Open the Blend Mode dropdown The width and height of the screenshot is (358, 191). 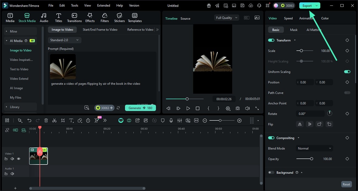click(x=314, y=148)
